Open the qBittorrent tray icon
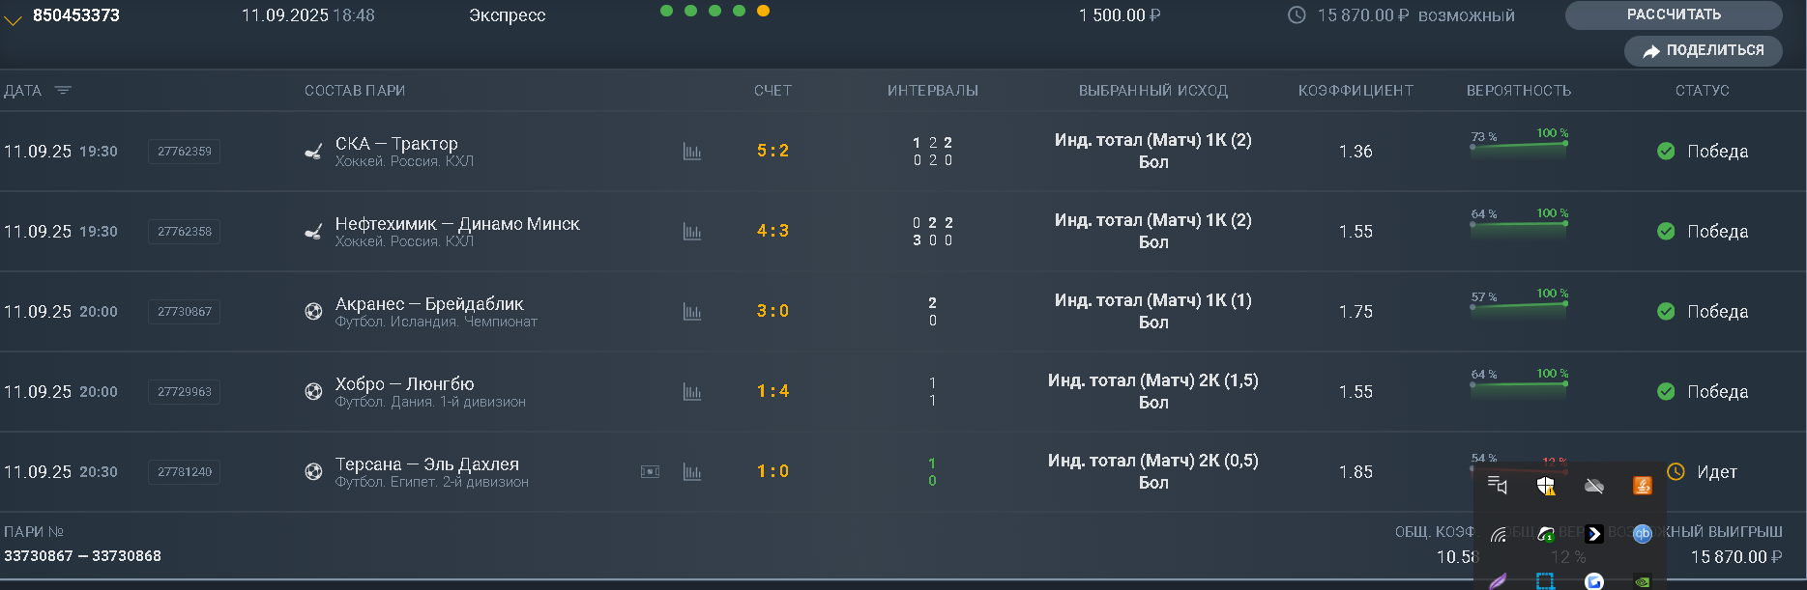Viewport: 1807px width, 590px height. pyautogui.click(x=1642, y=534)
